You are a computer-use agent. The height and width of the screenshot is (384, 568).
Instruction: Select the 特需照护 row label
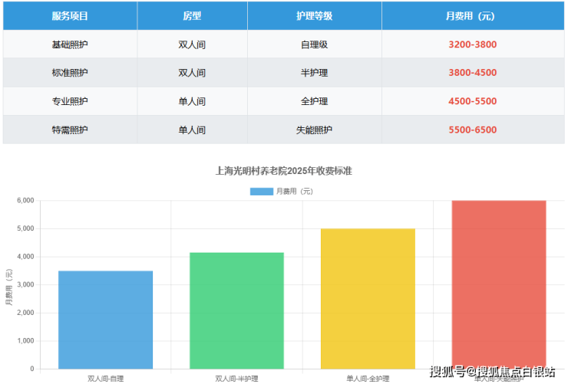[x=70, y=130]
